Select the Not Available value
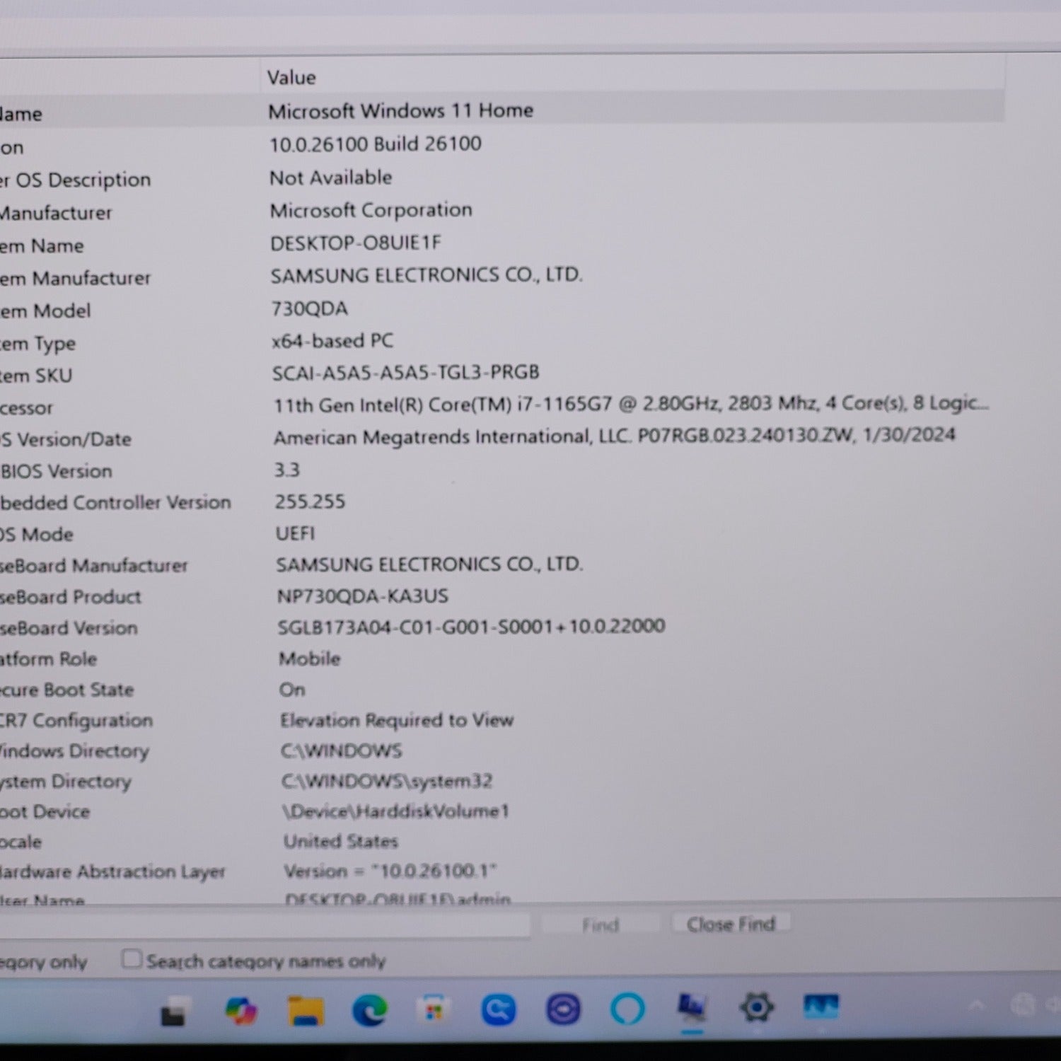The width and height of the screenshot is (1061, 1061). coord(330,178)
